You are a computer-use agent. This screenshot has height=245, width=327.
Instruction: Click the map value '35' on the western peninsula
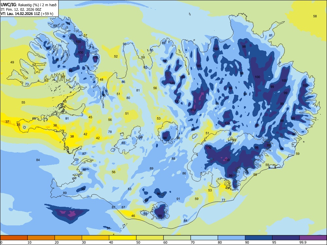point(18,125)
